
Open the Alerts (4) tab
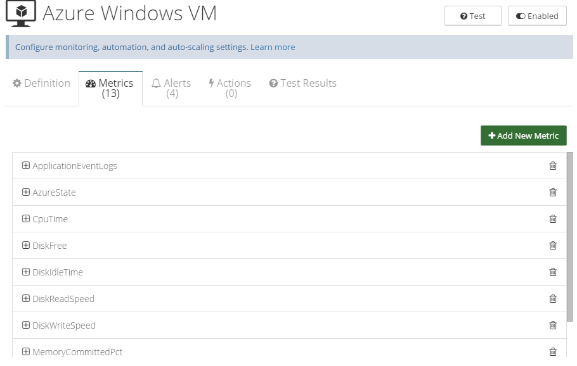(x=171, y=88)
